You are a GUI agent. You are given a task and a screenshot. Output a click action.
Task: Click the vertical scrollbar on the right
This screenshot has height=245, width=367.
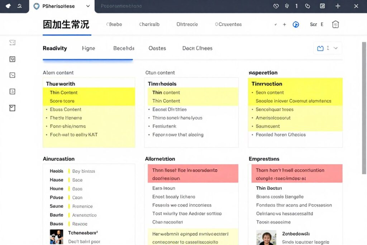(364, 108)
